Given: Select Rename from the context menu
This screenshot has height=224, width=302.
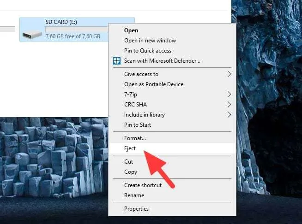Looking at the screenshot, I should [172, 195].
